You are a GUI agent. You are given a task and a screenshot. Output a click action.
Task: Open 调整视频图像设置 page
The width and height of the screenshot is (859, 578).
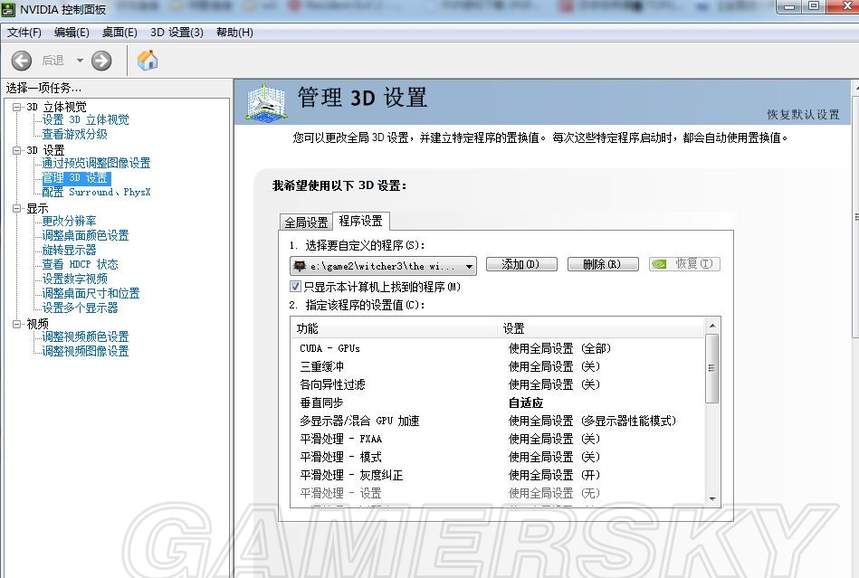coord(85,351)
